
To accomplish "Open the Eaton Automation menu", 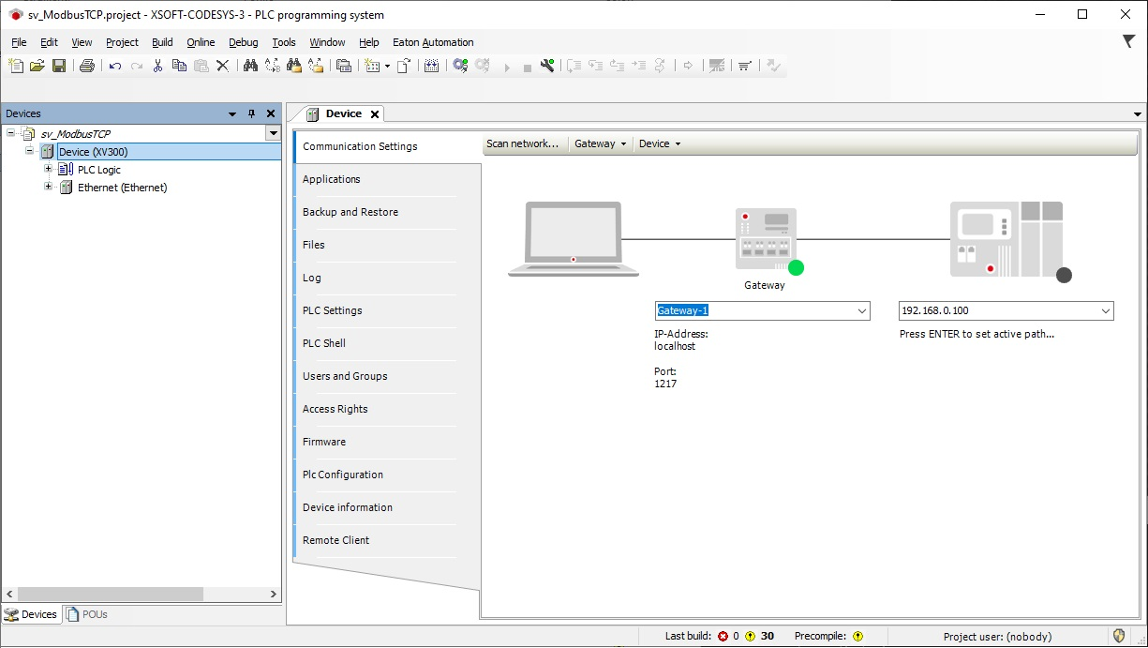I will pos(433,42).
